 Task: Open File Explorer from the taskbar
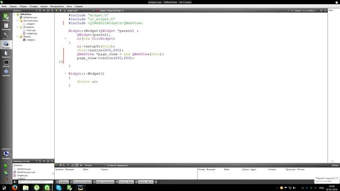click(x=25, y=187)
